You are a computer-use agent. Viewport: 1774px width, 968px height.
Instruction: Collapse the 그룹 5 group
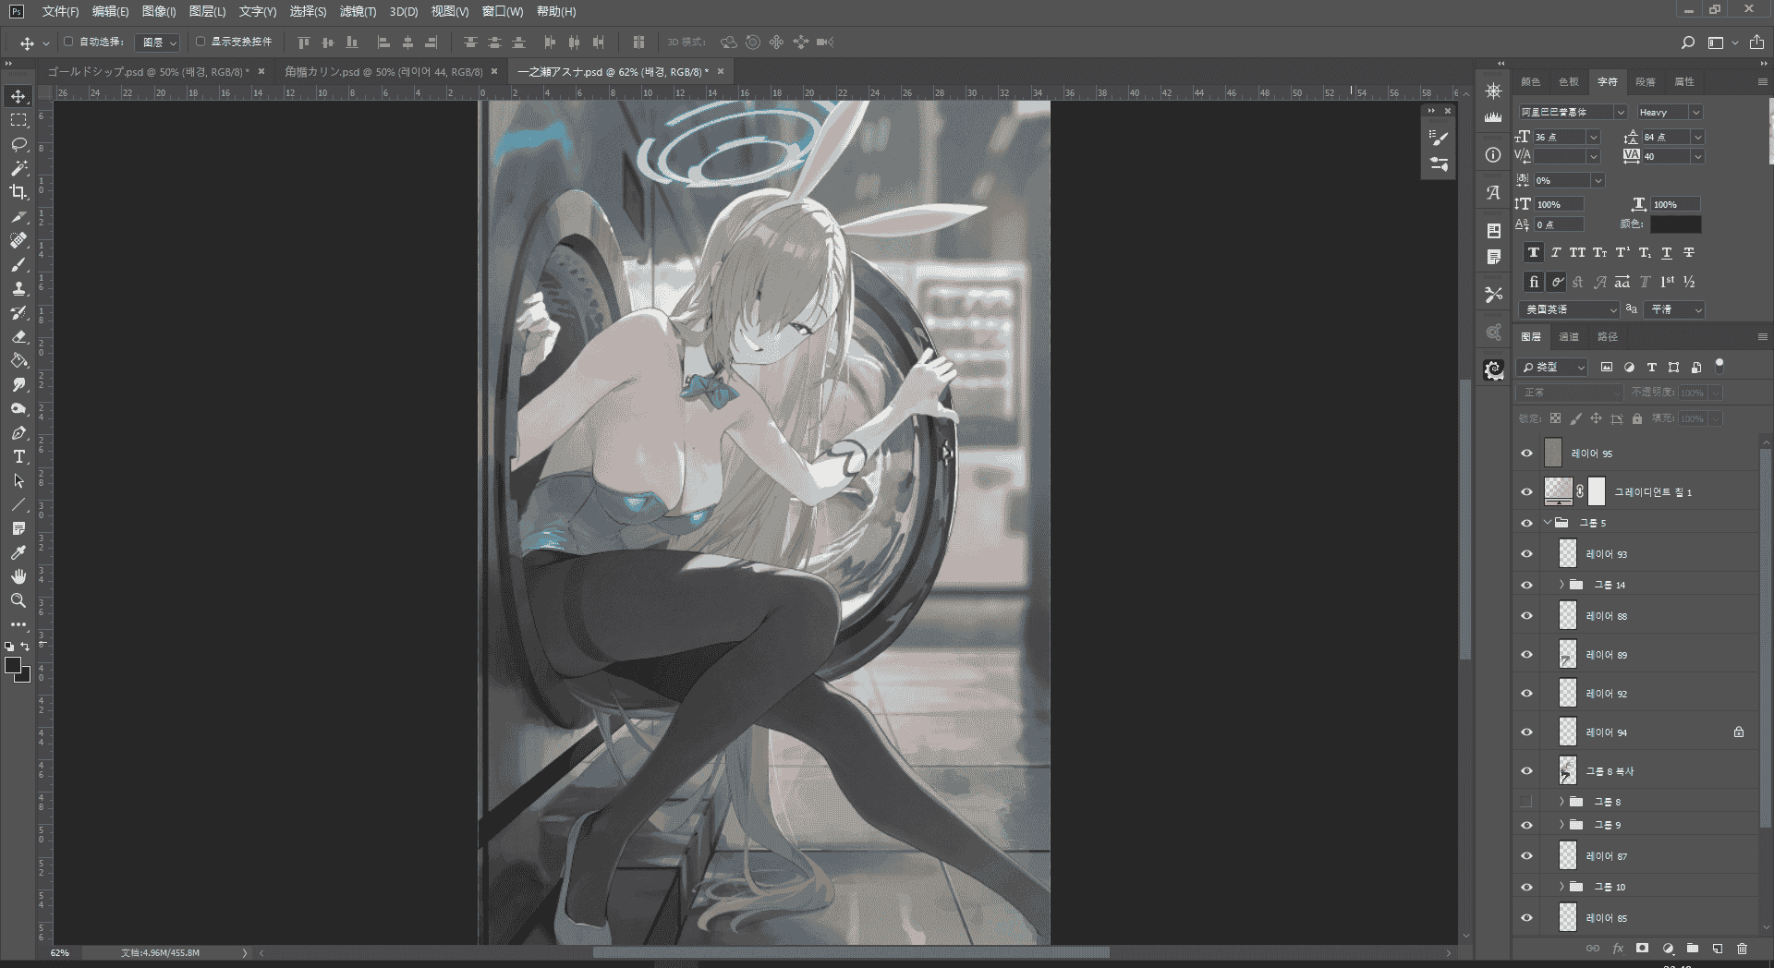[1548, 523]
